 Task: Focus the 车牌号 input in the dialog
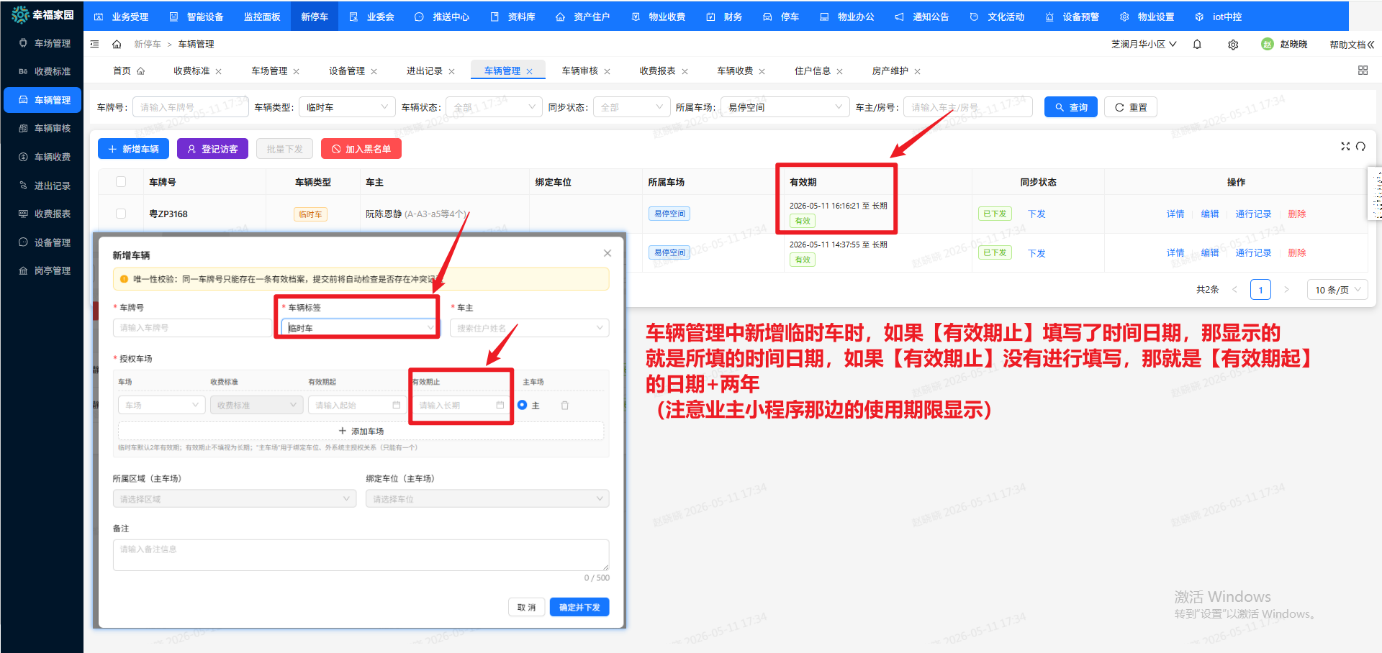(192, 328)
